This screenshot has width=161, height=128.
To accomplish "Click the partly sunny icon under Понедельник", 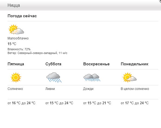I will point(129,78).
